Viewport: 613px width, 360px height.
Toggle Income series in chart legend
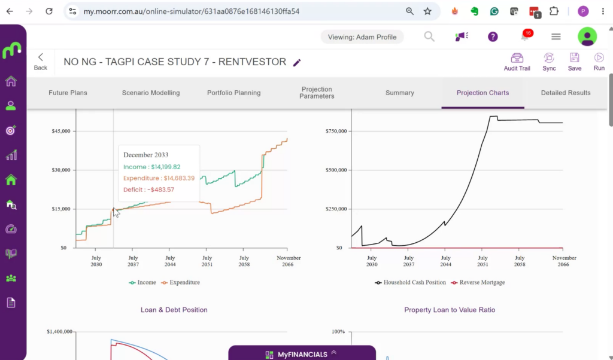[142, 282]
